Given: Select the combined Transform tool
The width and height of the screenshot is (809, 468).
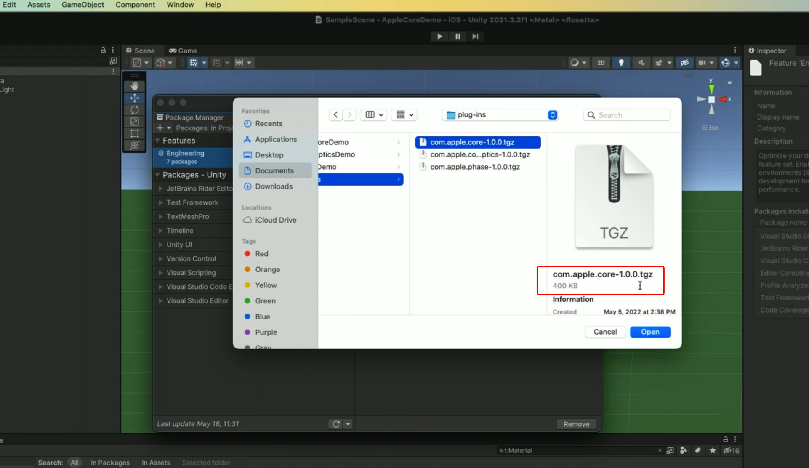Looking at the screenshot, I should pyautogui.click(x=135, y=145).
